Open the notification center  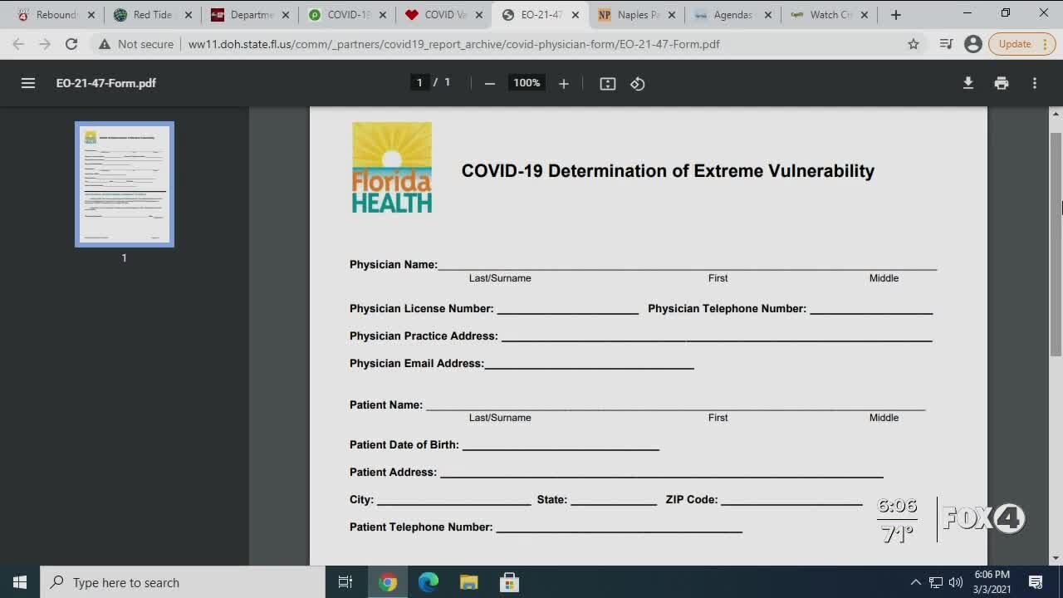pyautogui.click(x=1036, y=582)
